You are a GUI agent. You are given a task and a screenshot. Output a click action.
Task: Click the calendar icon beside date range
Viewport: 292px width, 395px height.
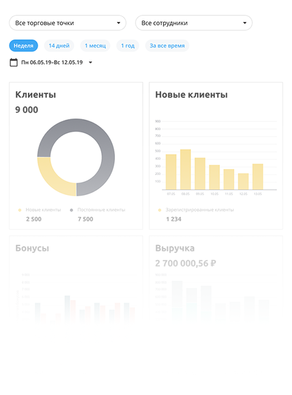click(13, 62)
